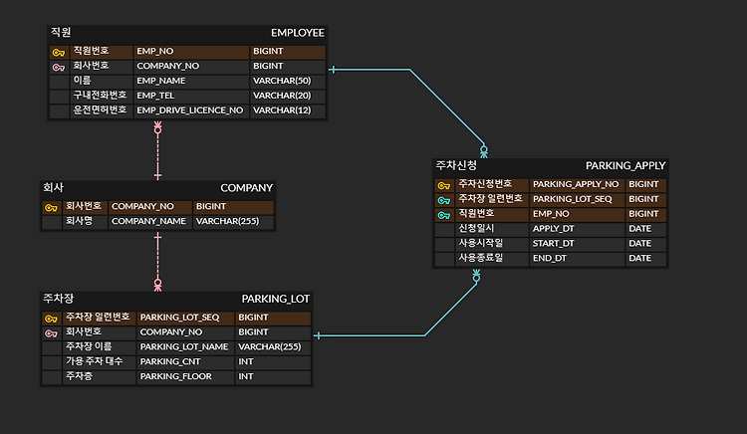Select the PARKING_FLOOR column
The image size is (747, 434).
click(x=175, y=376)
